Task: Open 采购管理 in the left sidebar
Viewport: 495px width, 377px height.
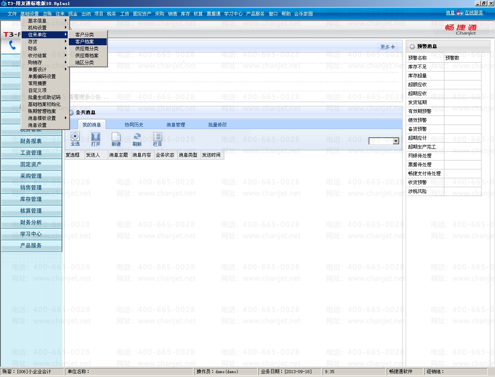Action: click(x=31, y=176)
